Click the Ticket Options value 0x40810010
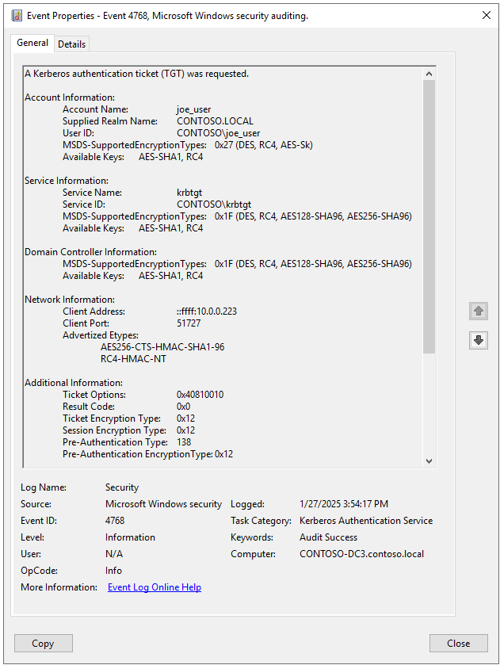The height and width of the screenshot is (665, 500). coord(200,395)
